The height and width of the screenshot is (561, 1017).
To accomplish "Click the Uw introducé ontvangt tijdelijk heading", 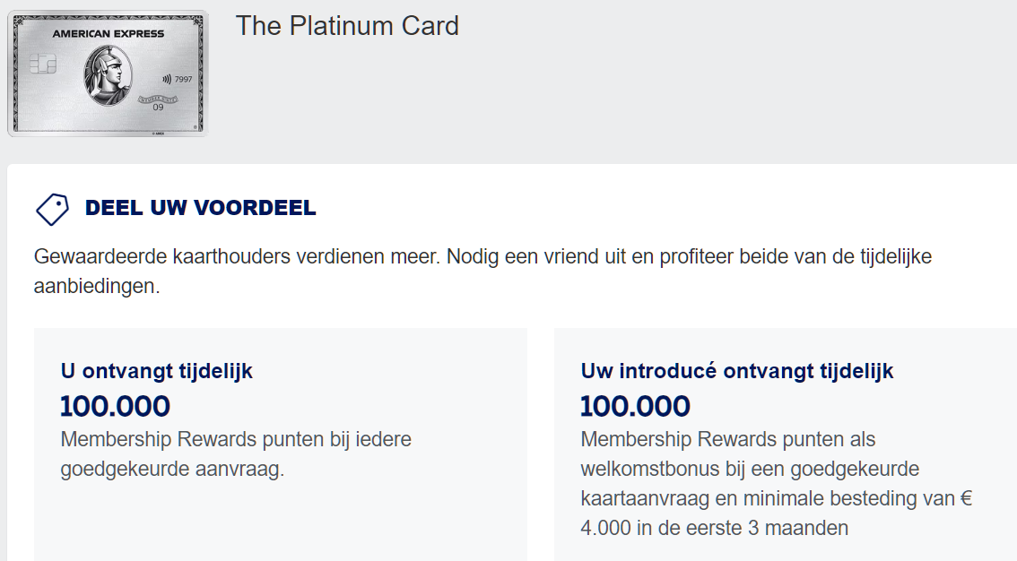I will [736, 371].
